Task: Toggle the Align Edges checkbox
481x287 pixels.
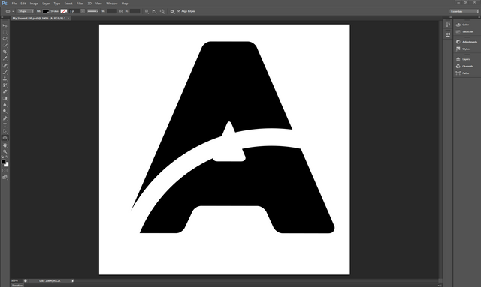Action: (179, 11)
